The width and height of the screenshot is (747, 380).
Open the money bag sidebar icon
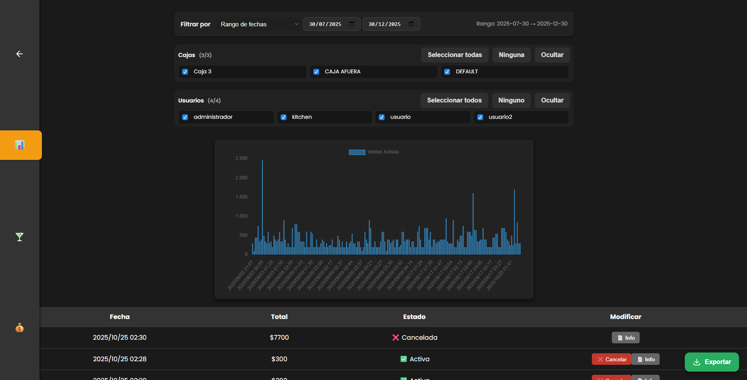coord(19,328)
